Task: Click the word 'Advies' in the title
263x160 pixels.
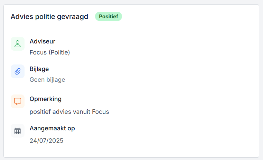Action: (20, 16)
